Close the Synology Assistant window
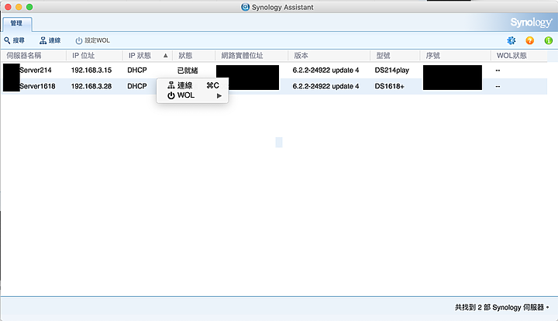The height and width of the screenshot is (321, 558). (x=9, y=7)
